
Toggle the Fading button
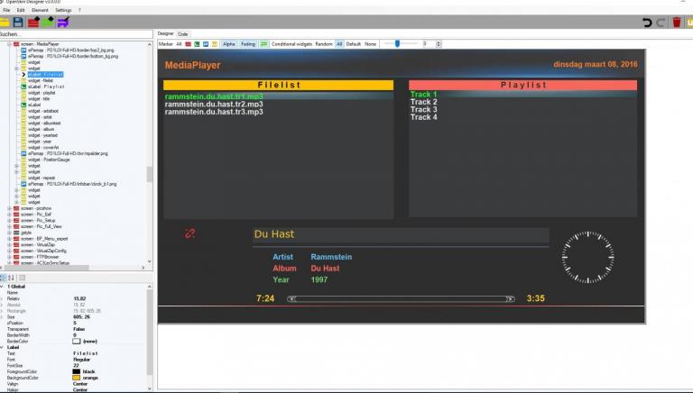pos(247,43)
